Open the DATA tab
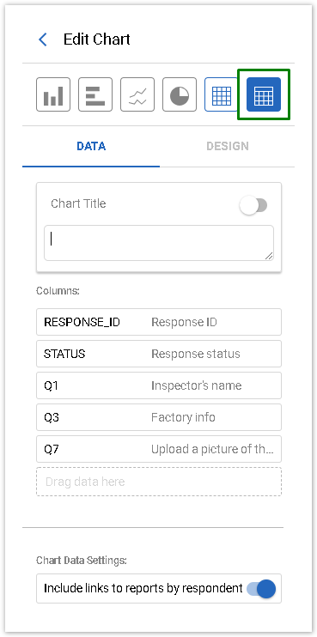 click(91, 146)
